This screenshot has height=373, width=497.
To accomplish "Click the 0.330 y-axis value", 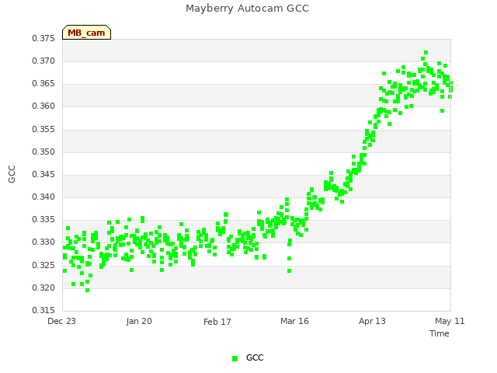I will 43,242.
